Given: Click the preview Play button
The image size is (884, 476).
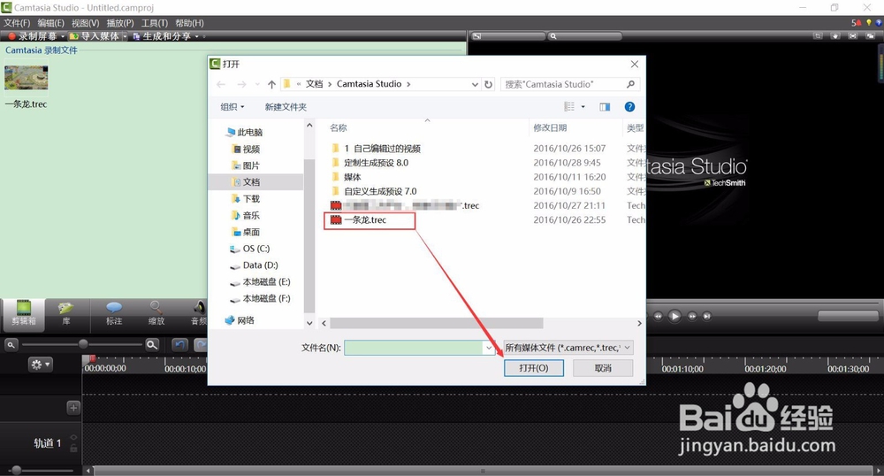Looking at the screenshot, I should (x=674, y=317).
